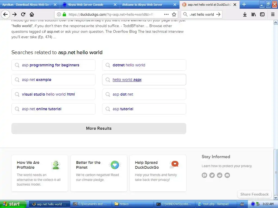Search related: dotnet hello world
278x208 pixels.
tap(144, 65)
